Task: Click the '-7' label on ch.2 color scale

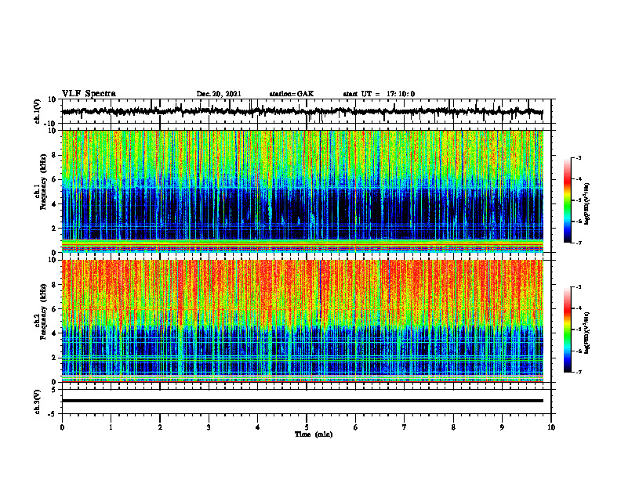Action: (579, 373)
